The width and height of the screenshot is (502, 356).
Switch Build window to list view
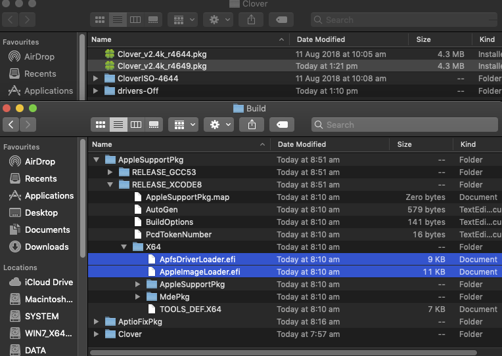(118, 125)
